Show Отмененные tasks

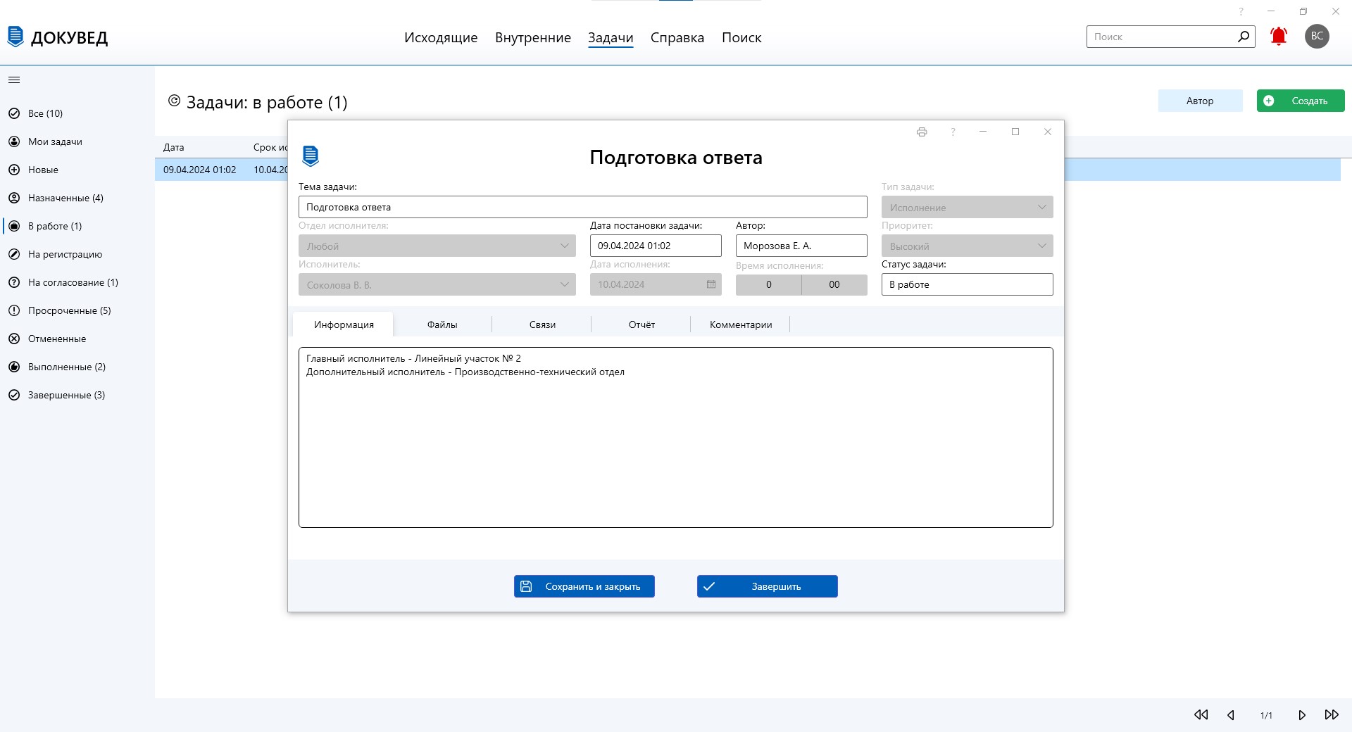(57, 339)
